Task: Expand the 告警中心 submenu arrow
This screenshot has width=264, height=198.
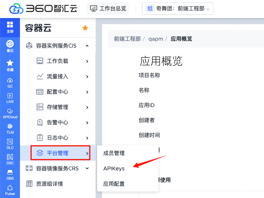Action: click(87, 123)
